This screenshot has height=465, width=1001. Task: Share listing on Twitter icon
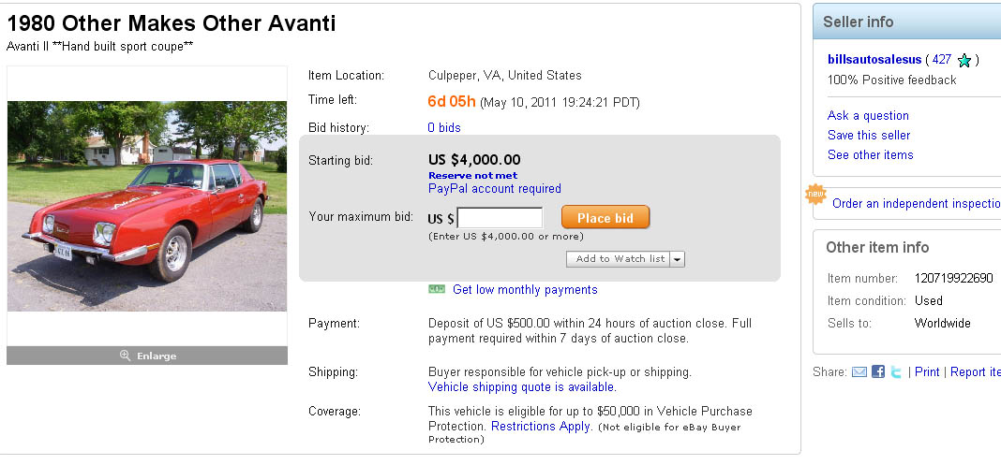(x=896, y=372)
